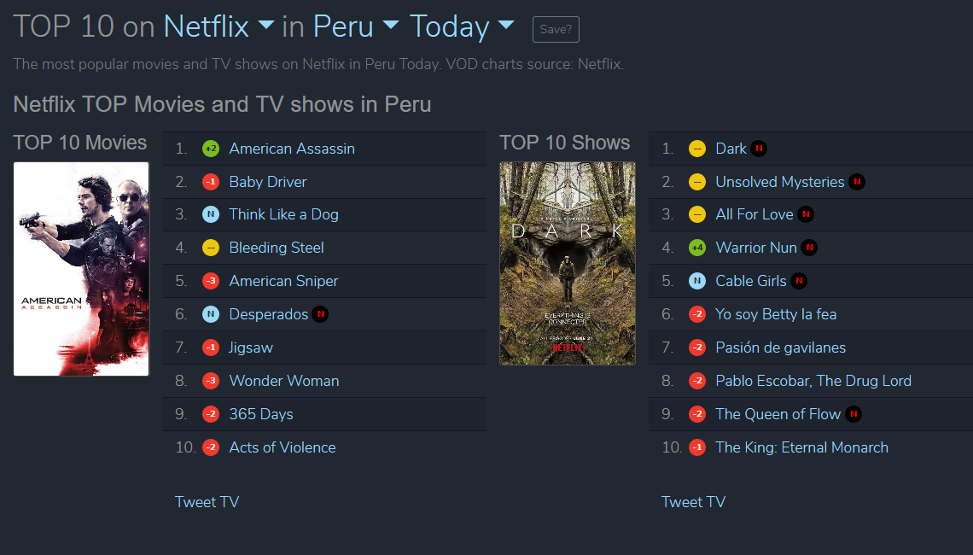Open the Baby Driver movie link

[x=267, y=182]
